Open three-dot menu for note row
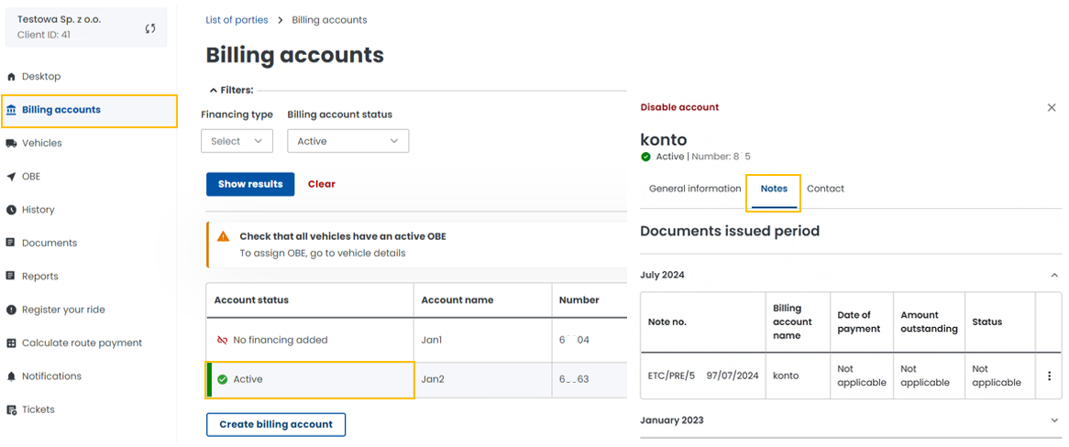The height and width of the screenshot is (447, 1069). (1049, 376)
